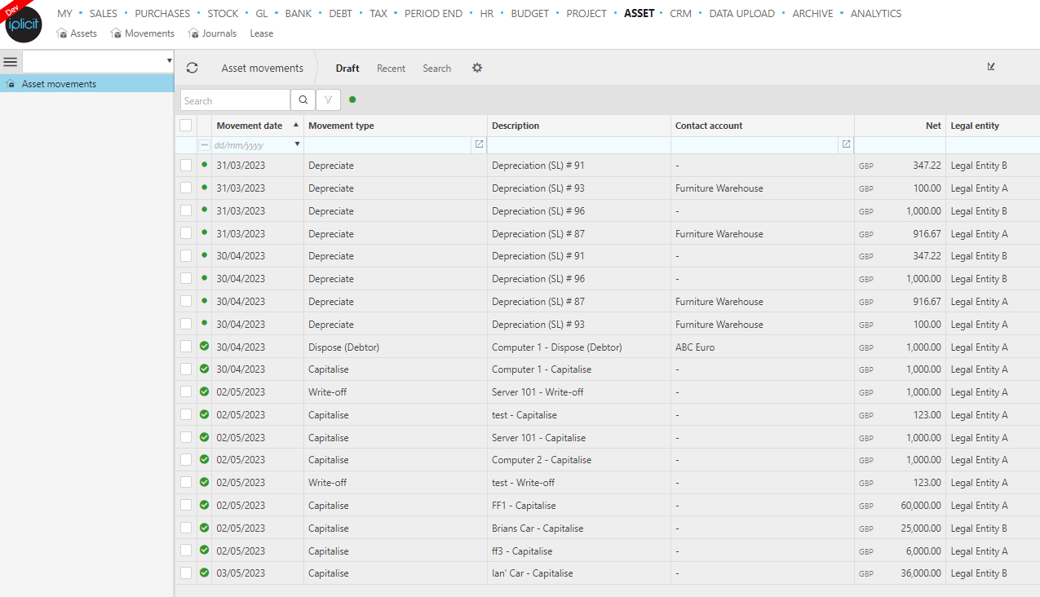1040x597 pixels.
Task: Click status tick for test Write-off row
Action: tap(204, 482)
